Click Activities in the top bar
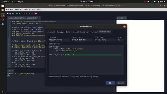Viewport: 167px width, 94px height. [5, 2]
